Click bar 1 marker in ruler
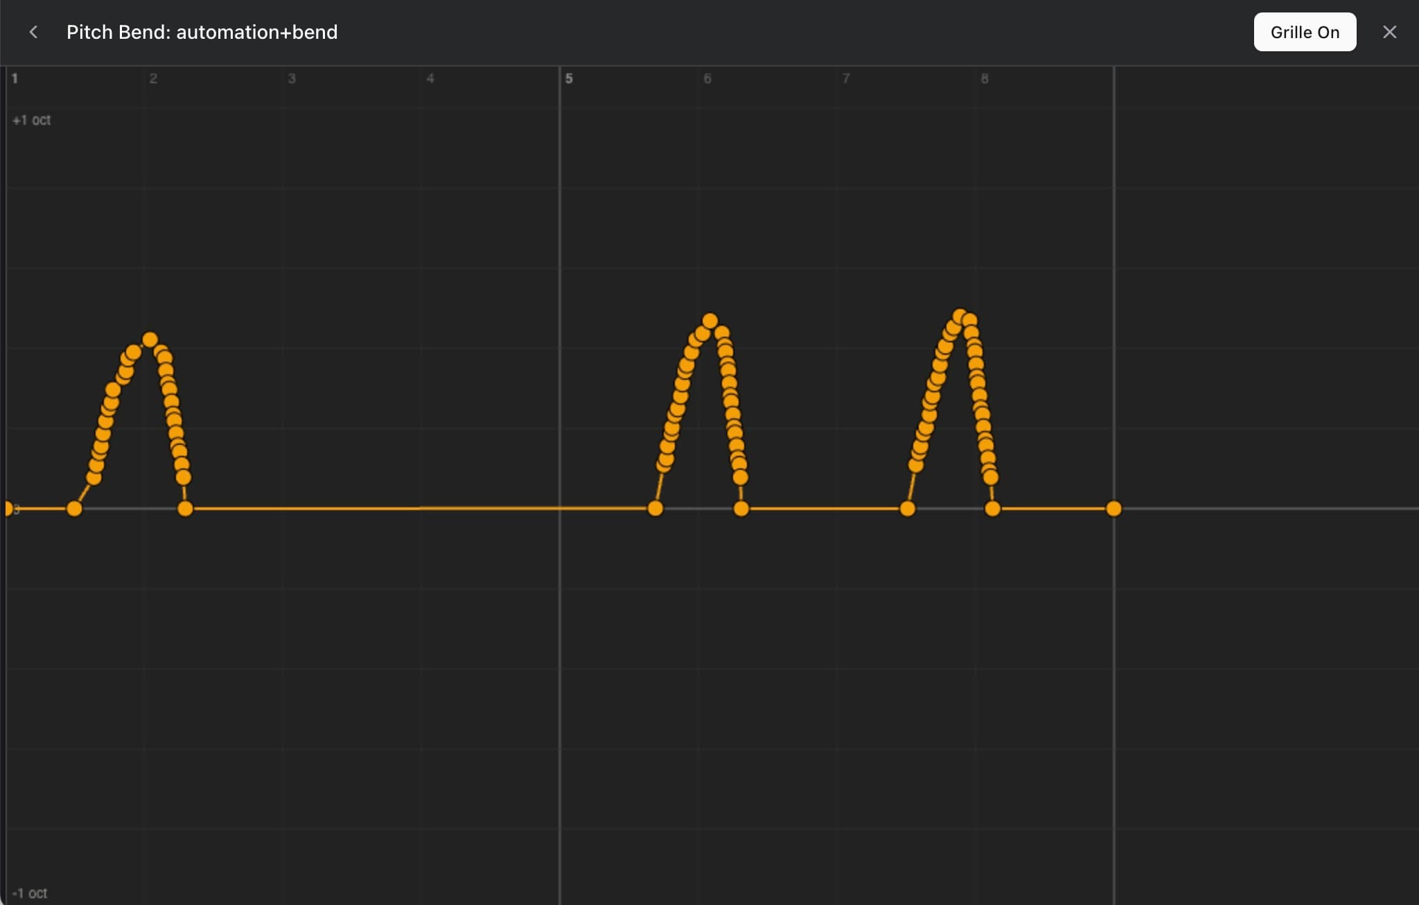 pos(15,78)
